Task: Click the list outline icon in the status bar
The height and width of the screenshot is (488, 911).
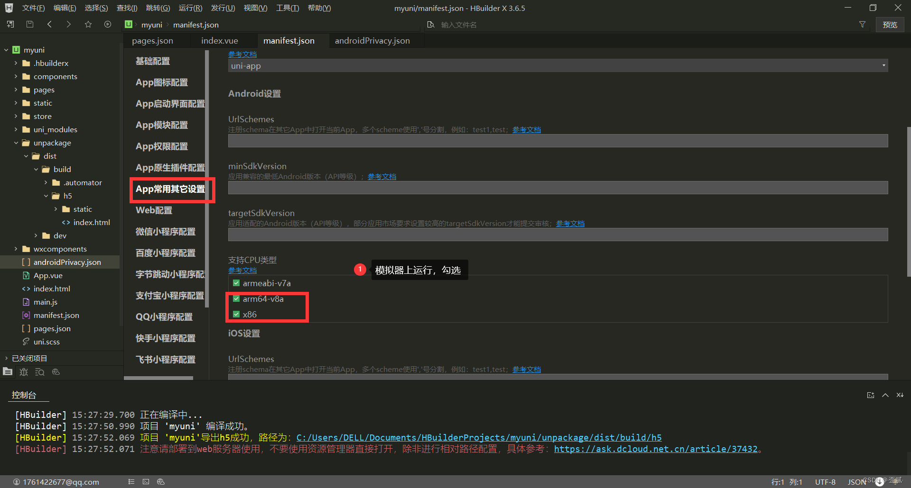Action: click(x=131, y=482)
